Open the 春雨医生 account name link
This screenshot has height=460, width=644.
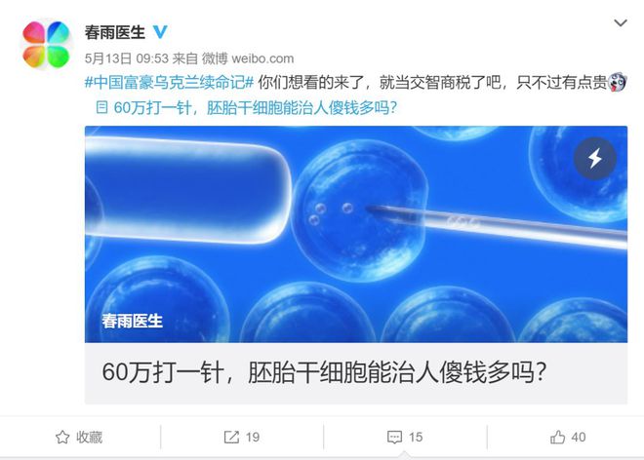coord(115,32)
